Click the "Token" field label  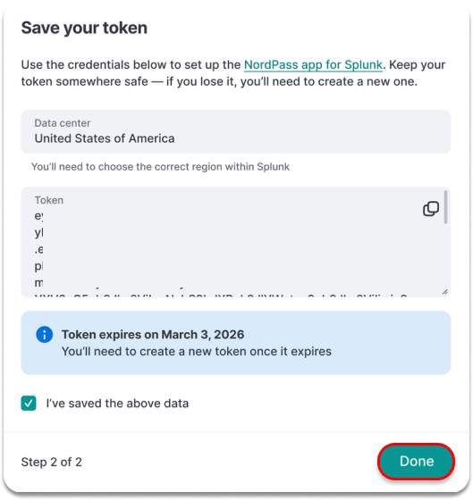[x=49, y=200]
